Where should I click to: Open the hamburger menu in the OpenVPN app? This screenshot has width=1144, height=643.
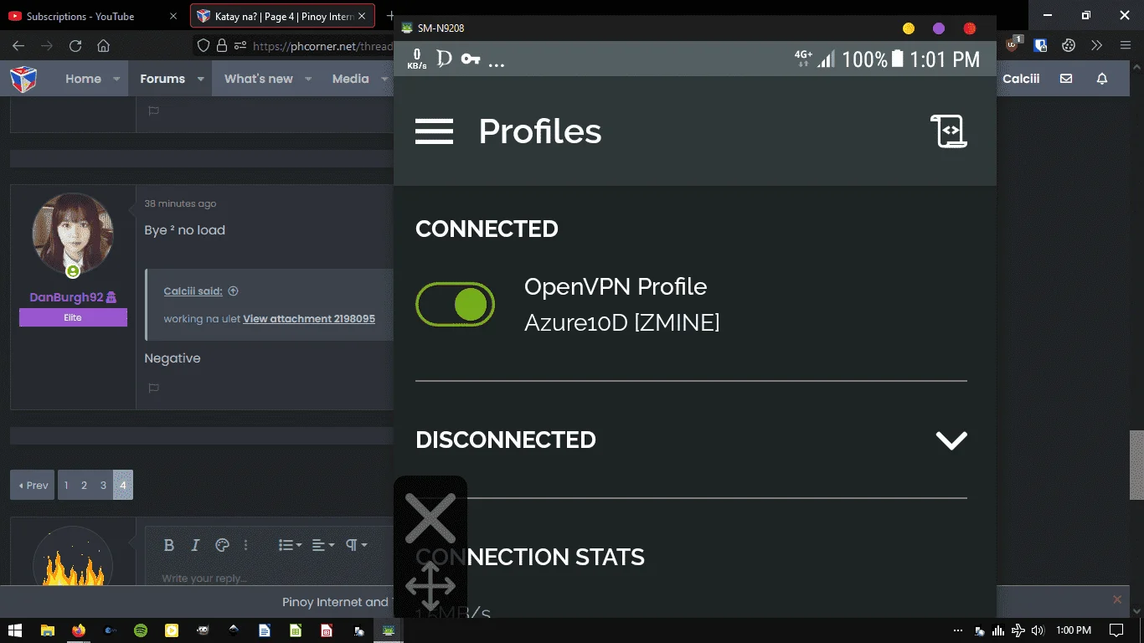coord(434,131)
